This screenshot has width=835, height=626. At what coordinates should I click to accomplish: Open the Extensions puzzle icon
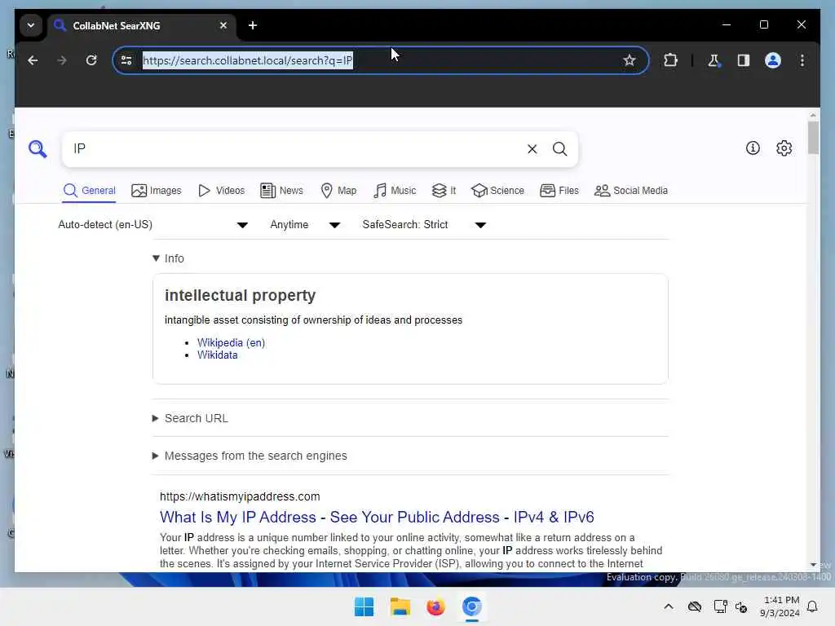coord(670,60)
